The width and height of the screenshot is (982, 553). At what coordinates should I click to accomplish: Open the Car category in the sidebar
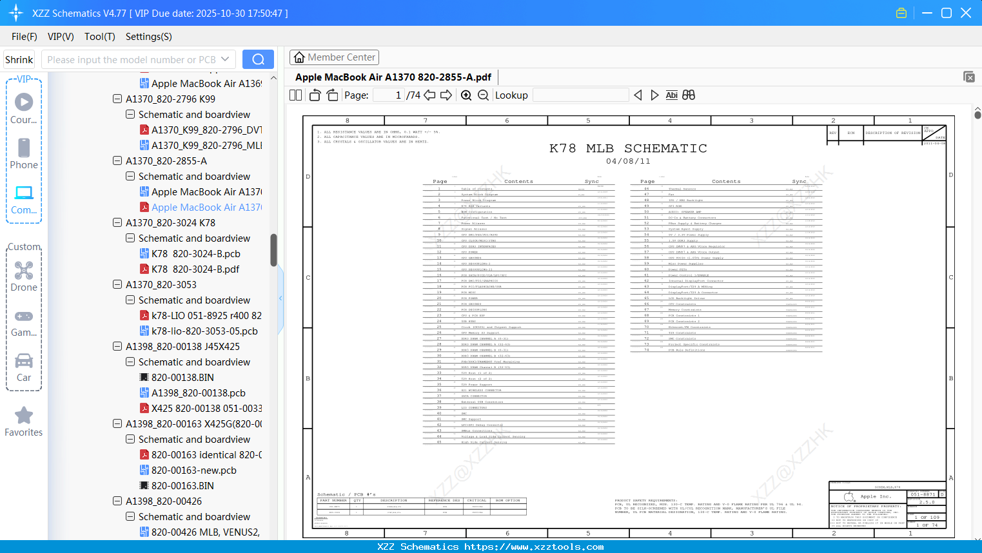[x=24, y=368]
